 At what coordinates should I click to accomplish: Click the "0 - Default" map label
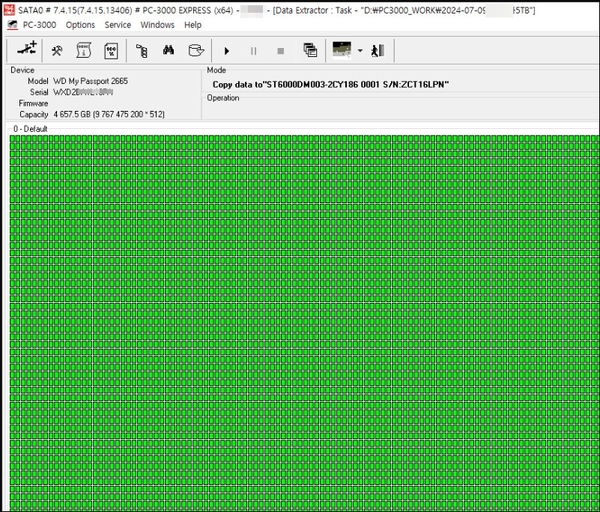30,129
